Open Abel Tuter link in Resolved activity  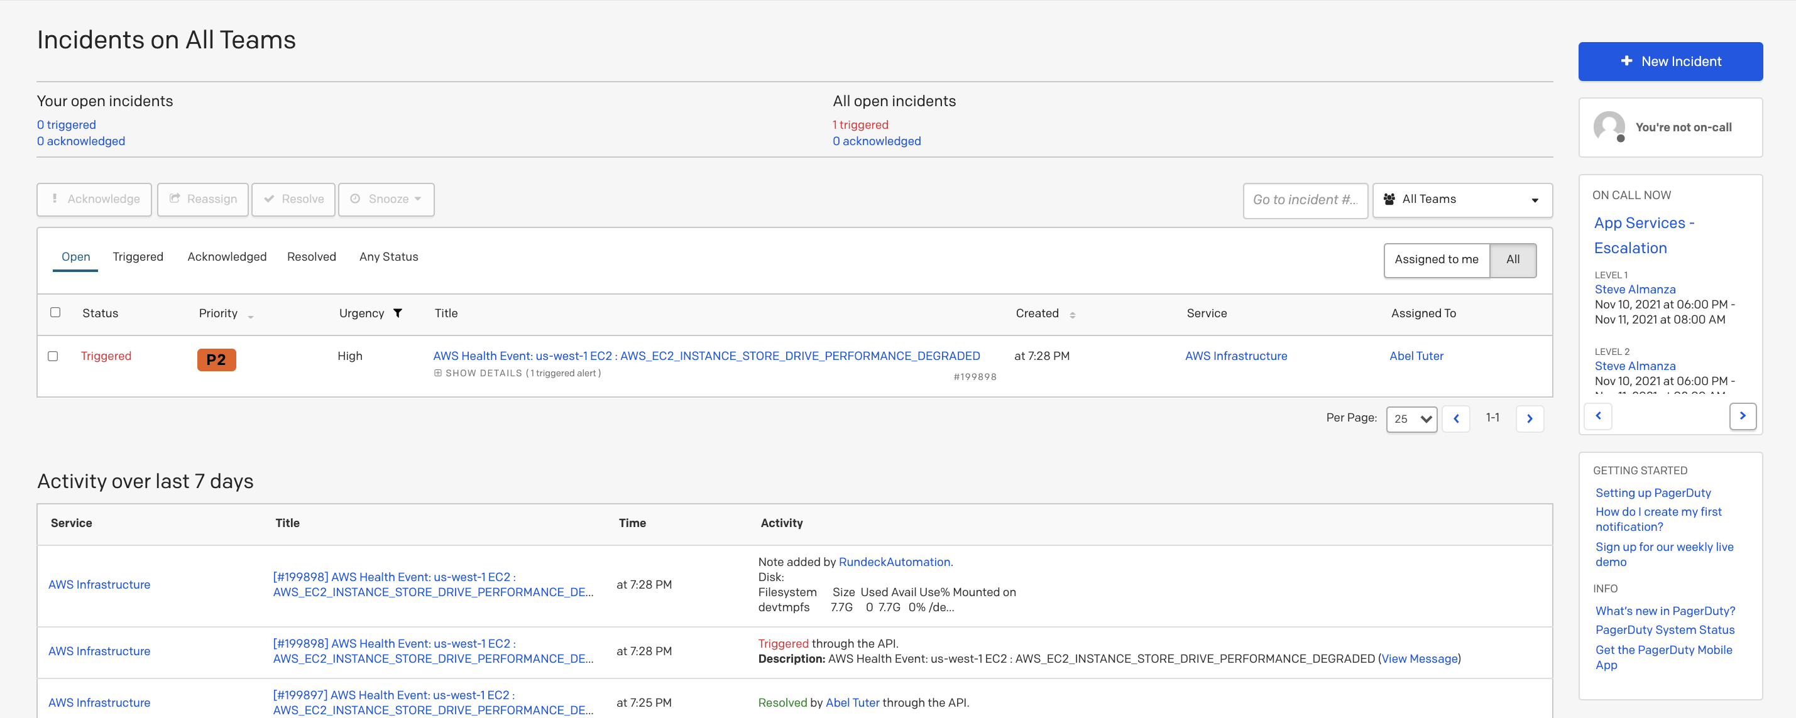pyautogui.click(x=852, y=703)
